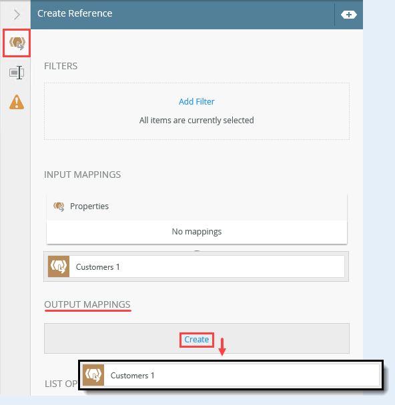Screen dimensions: 395x405
Task: Click the INPUT MAPPINGS heading
Action: 83,175
